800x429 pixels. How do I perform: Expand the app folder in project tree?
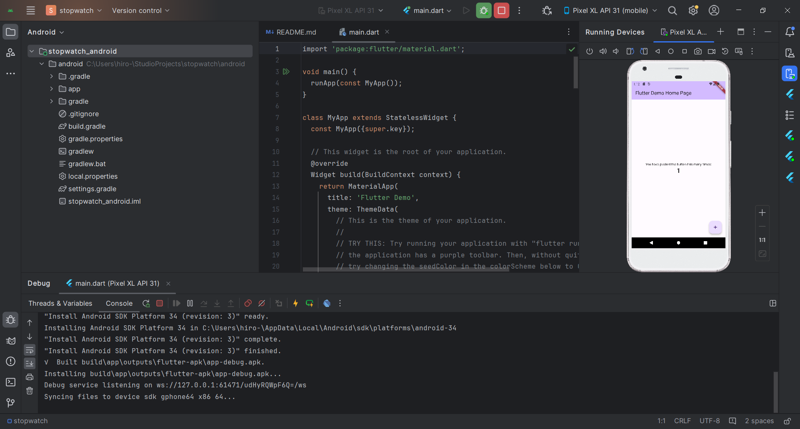[x=51, y=89]
